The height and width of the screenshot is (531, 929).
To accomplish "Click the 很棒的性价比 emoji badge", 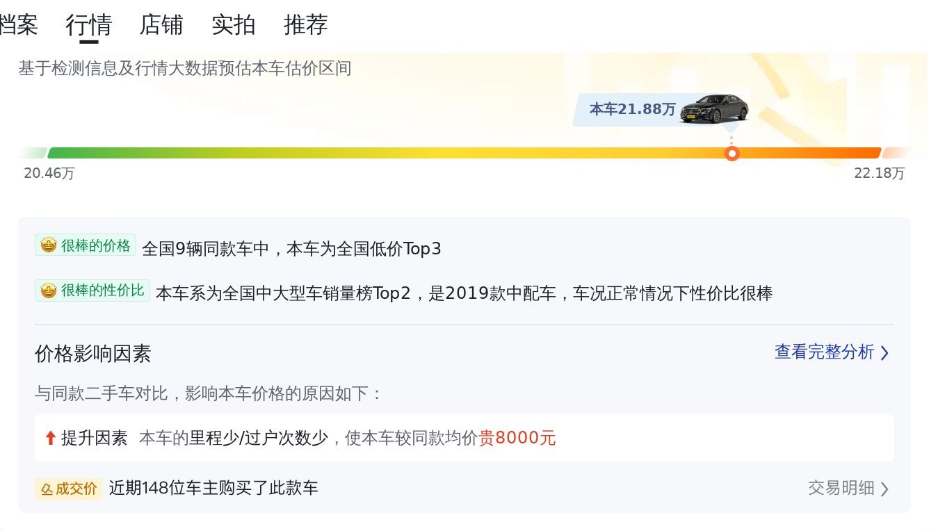I will pyautogui.click(x=49, y=291).
